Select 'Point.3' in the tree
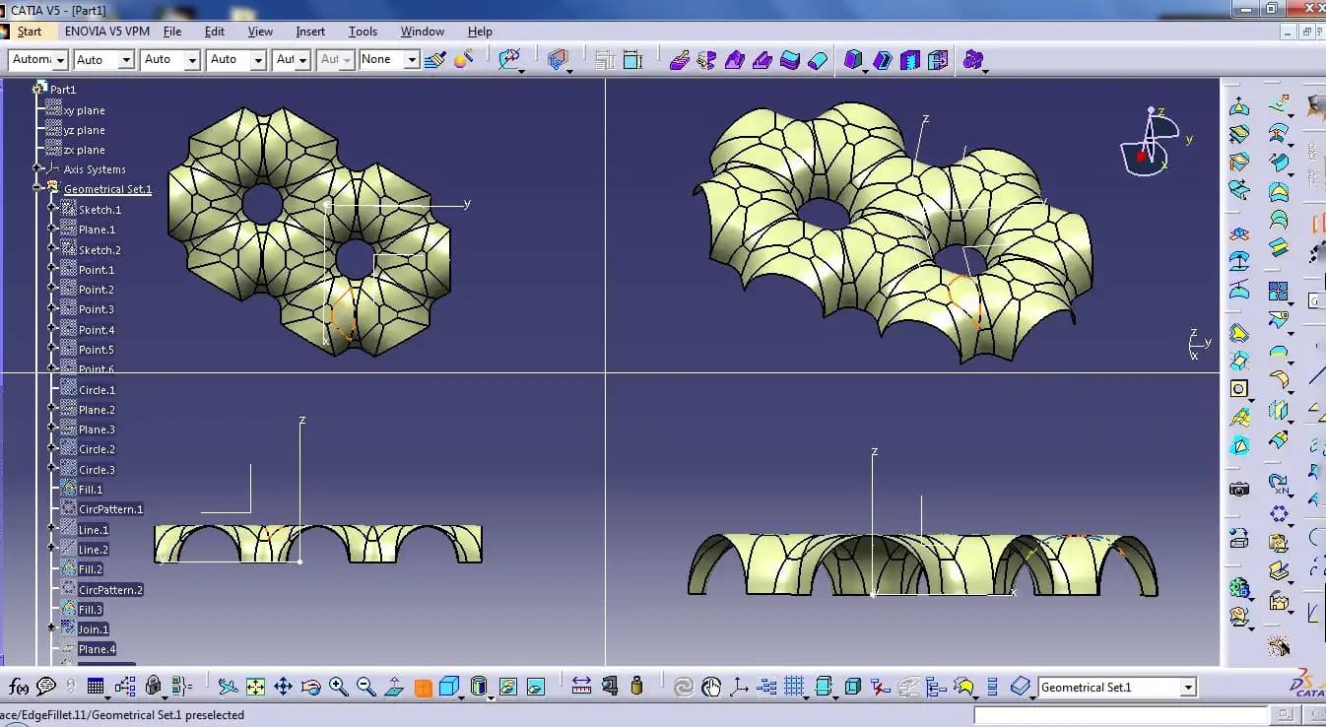The height and width of the screenshot is (727, 1326). [97, 309]
